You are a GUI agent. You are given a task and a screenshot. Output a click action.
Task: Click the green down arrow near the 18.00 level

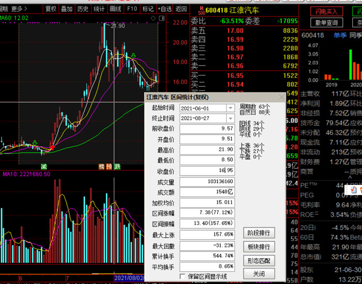[133, 56]
